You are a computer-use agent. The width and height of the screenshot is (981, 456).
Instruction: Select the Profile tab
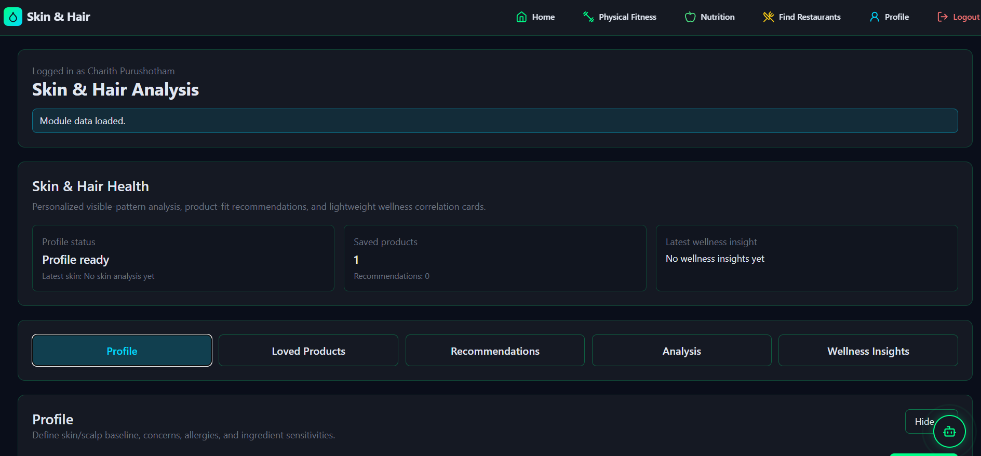click(122, 351)
